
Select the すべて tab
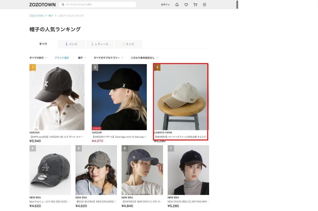(x=43, y=44)
